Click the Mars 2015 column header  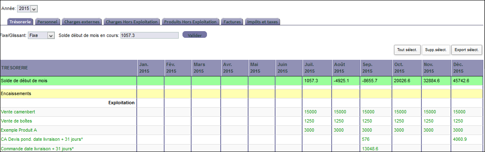pos(206,68)
